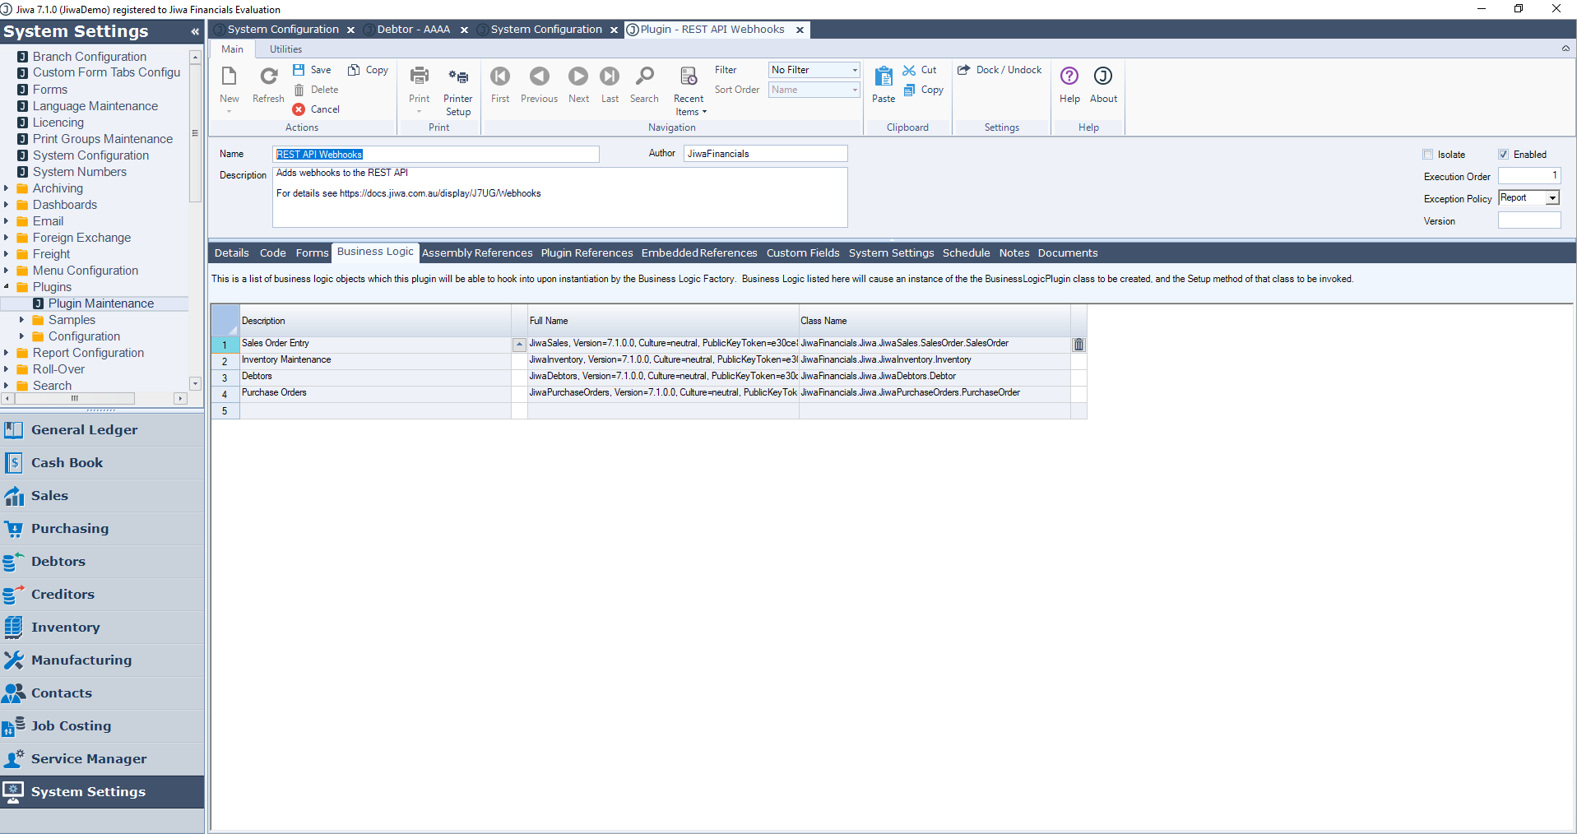Click the Dock / Undock button
1577x834 pixels.
tap(1000, 70)
